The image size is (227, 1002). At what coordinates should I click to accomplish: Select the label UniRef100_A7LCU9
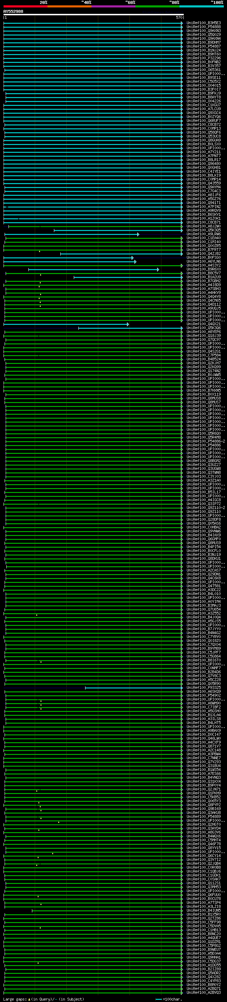pos(204,109)
